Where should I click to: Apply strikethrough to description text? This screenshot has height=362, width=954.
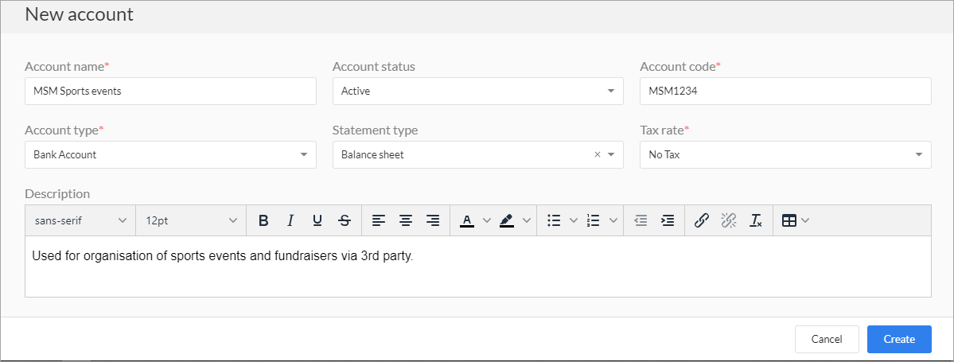[x=345, y=220]
